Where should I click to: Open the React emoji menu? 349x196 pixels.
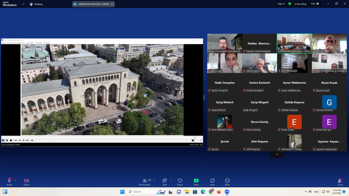click(180, 182)
